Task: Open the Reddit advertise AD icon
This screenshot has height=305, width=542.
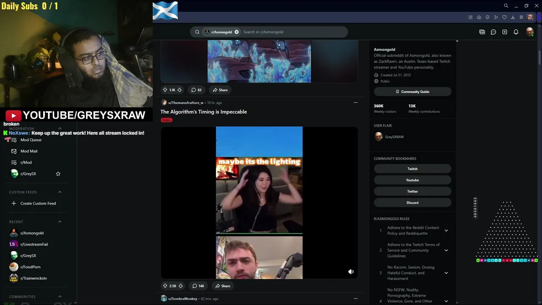Action: click(482, 32)
